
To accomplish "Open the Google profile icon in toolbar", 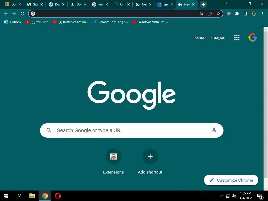I will click(x=254, y=14).
